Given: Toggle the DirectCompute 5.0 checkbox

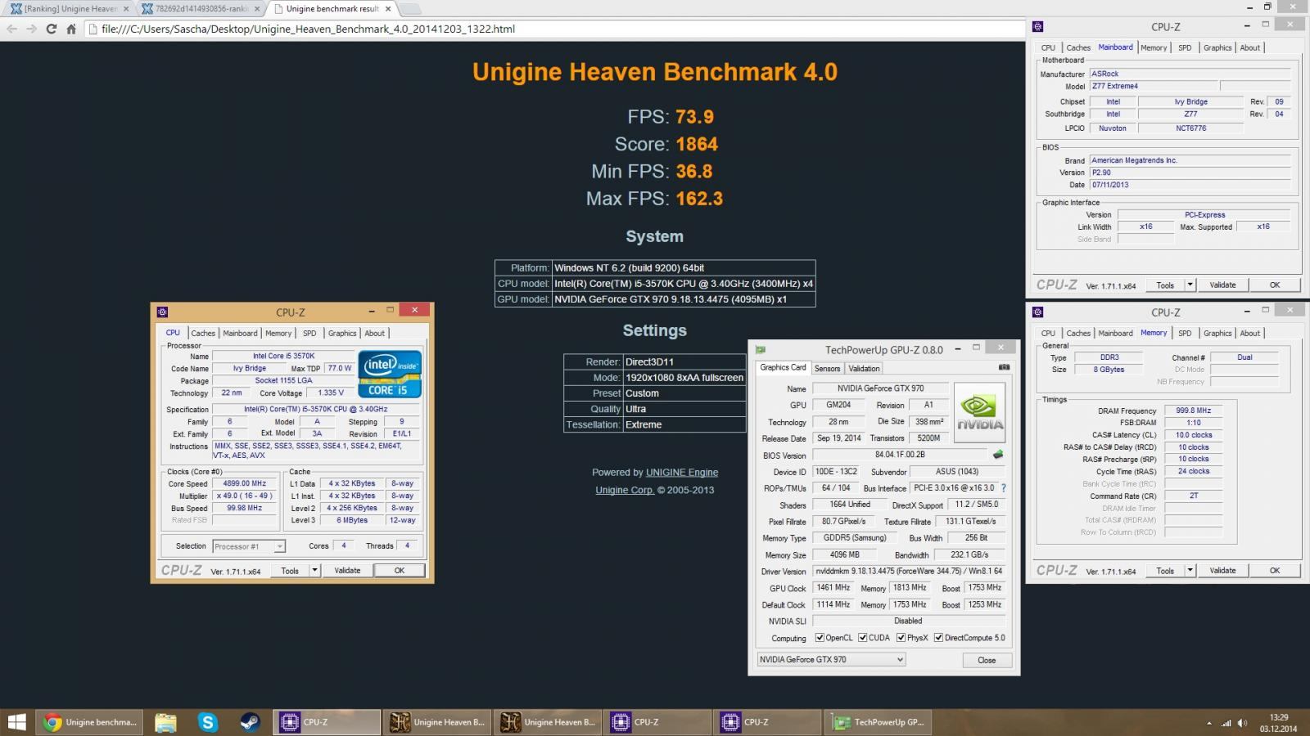Looking at the screenshot, I should tap(939, 638).
